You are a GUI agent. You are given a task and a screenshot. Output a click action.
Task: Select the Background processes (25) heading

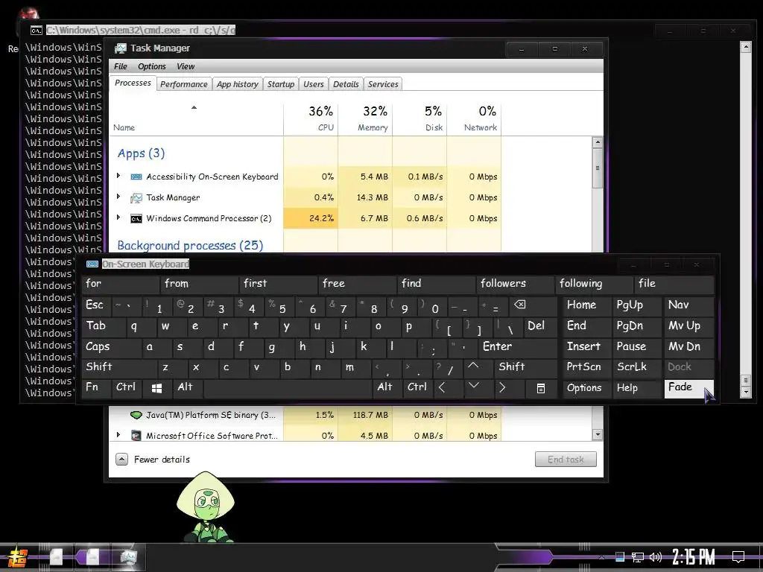190,245
